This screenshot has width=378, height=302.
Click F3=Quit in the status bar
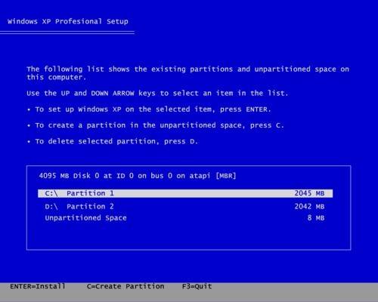point(197,286)
